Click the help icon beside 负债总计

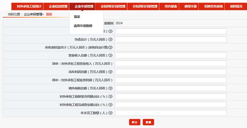click(x=111, y=39)
